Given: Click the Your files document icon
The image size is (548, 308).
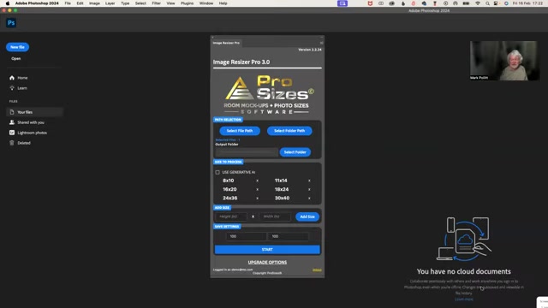Looking at the screenshot, I should [x=12, y=112].
